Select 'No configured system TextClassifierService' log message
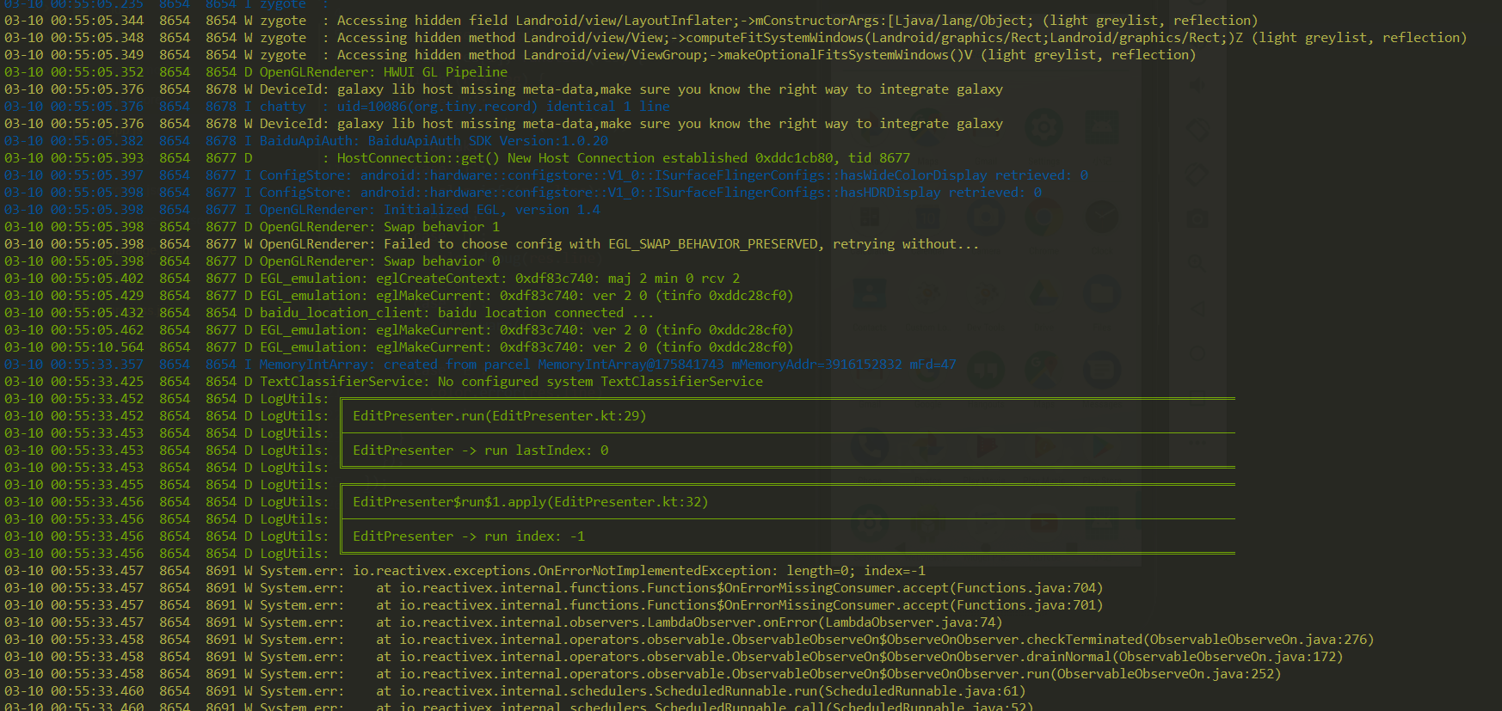 coord(600,382)
